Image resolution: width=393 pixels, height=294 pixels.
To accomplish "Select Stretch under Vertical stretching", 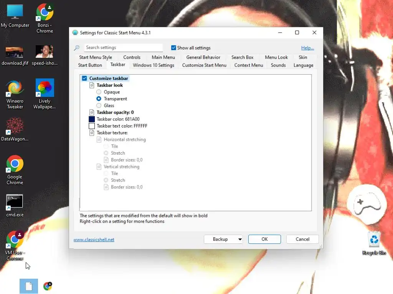I will click(106, 180).
